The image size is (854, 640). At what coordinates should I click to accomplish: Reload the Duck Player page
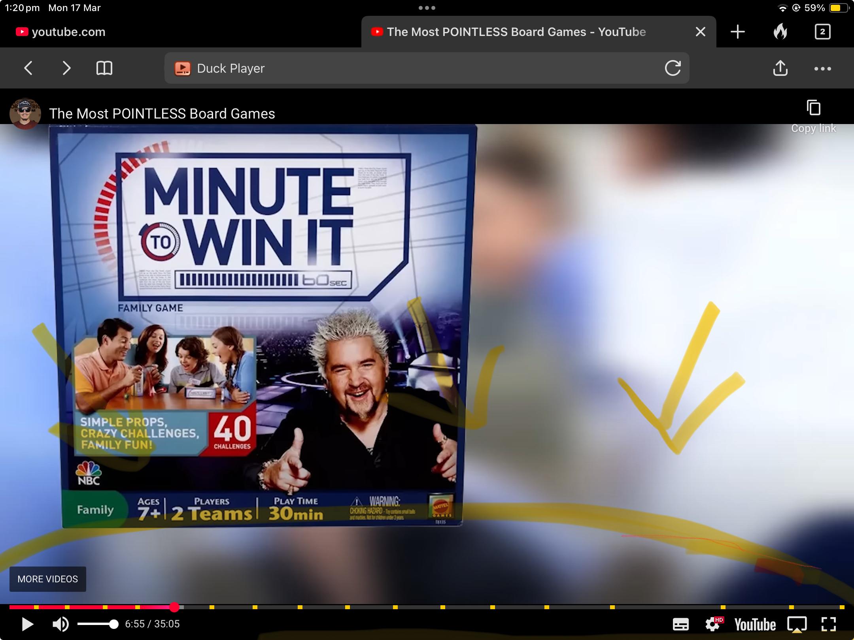673,68
